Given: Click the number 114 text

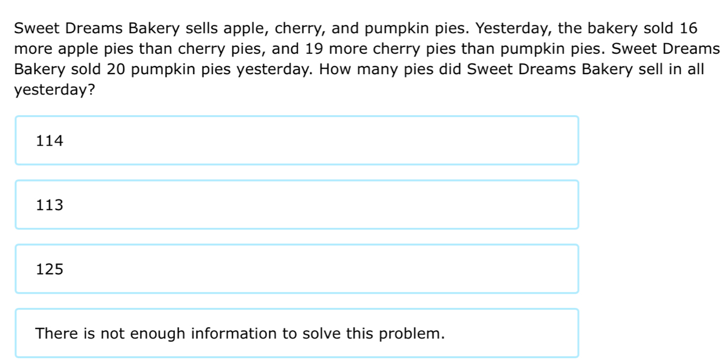Looking at the screenshot, I should click(50, 140).
